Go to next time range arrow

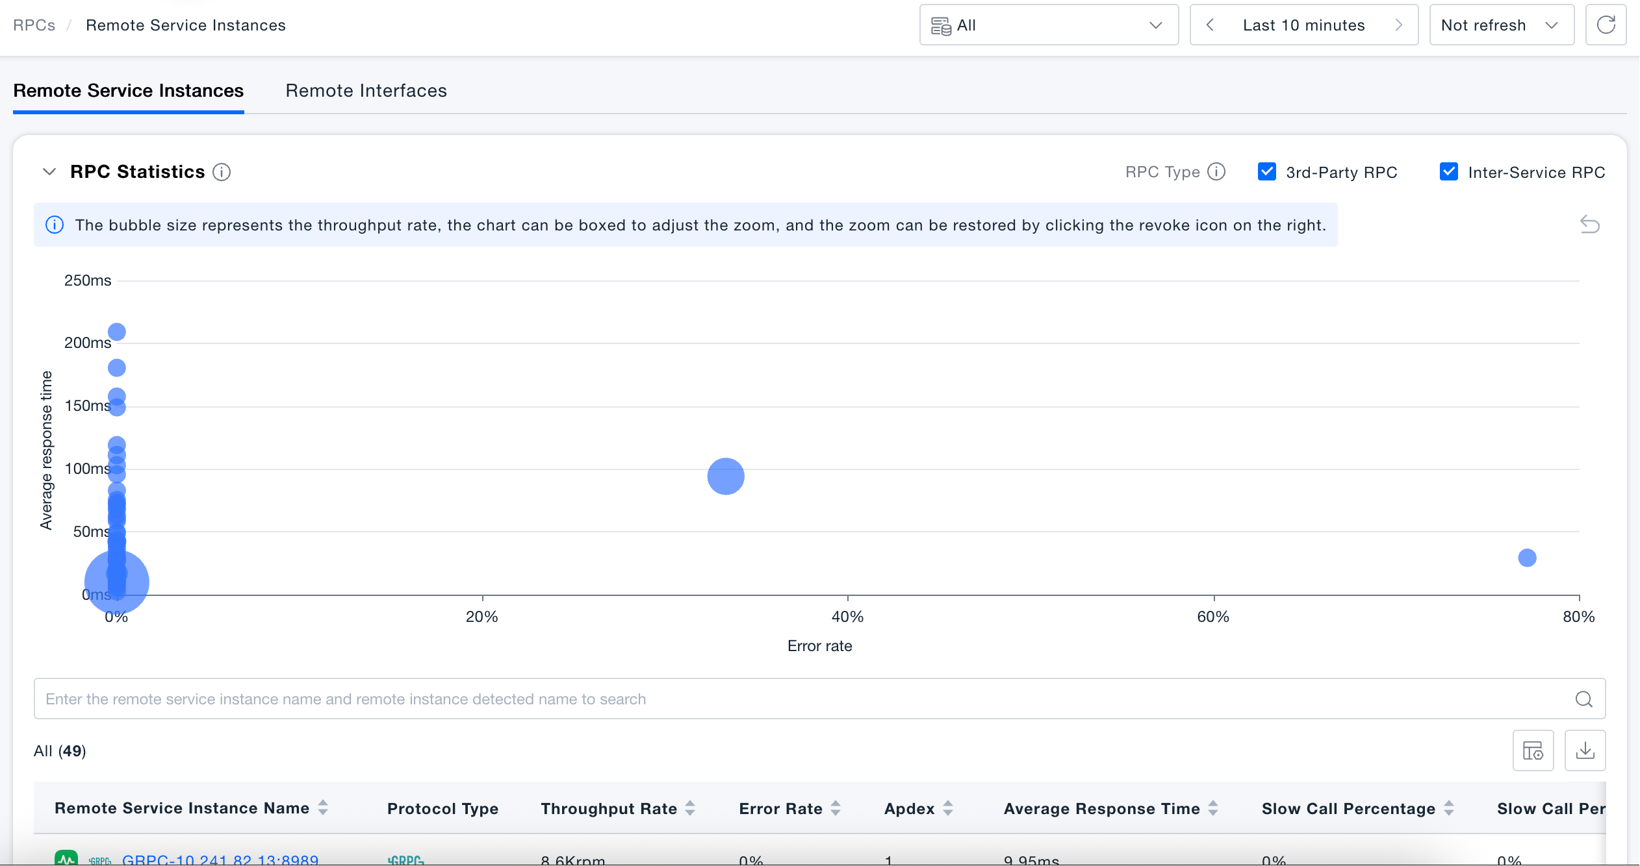(x=1398, y=25)
